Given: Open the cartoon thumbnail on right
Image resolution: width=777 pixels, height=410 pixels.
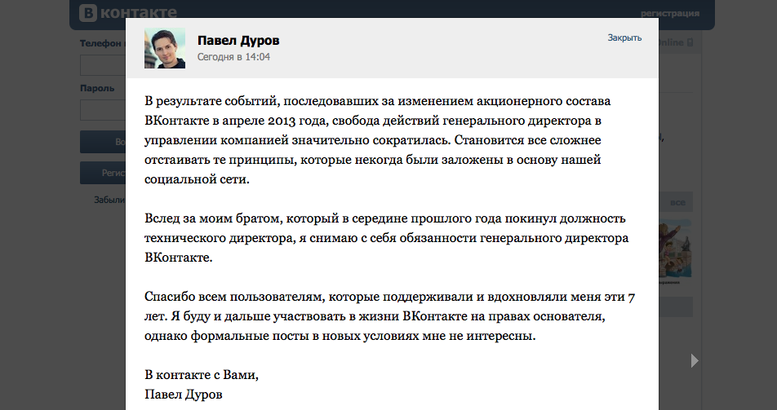Looking at the screenshot, I should click(675, 249).
